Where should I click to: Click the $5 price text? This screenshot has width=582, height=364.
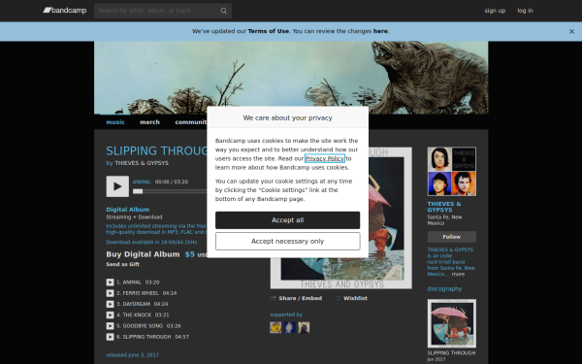pyautogui.click(x=190, y=254)
